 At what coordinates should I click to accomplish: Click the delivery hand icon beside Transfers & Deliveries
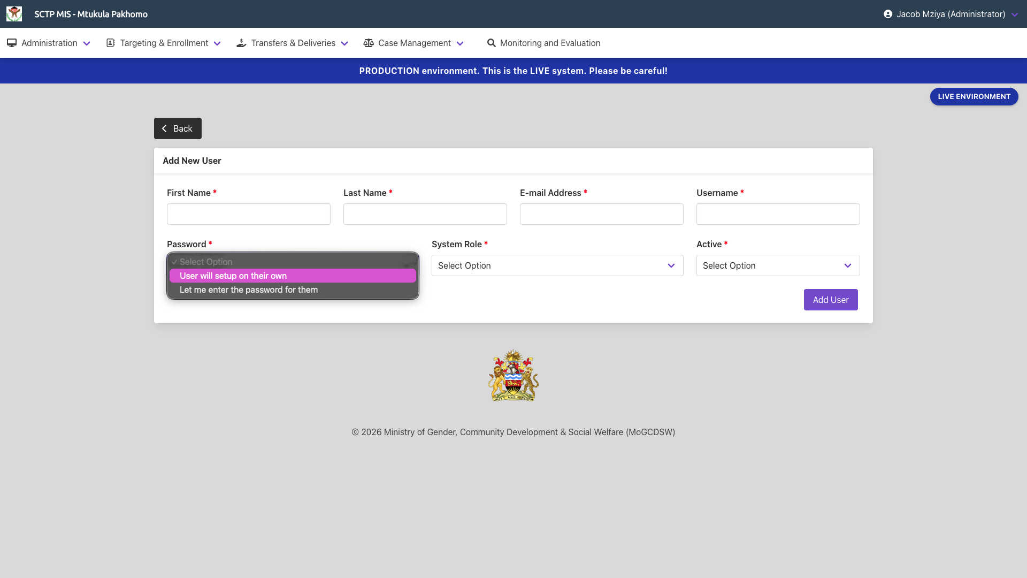click(241, 43)
